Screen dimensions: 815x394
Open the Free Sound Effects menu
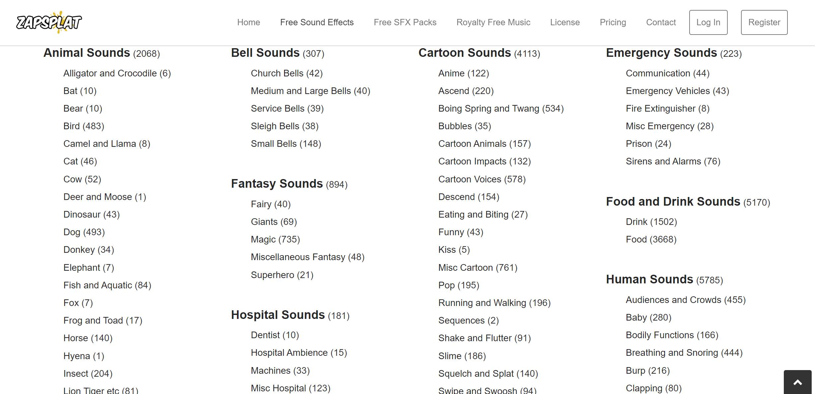coord(317,22)
